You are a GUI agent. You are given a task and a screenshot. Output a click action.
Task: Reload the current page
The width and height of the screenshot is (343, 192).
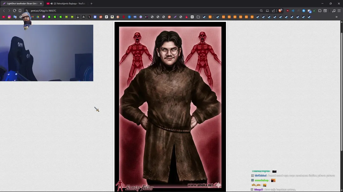coord(14,11)
